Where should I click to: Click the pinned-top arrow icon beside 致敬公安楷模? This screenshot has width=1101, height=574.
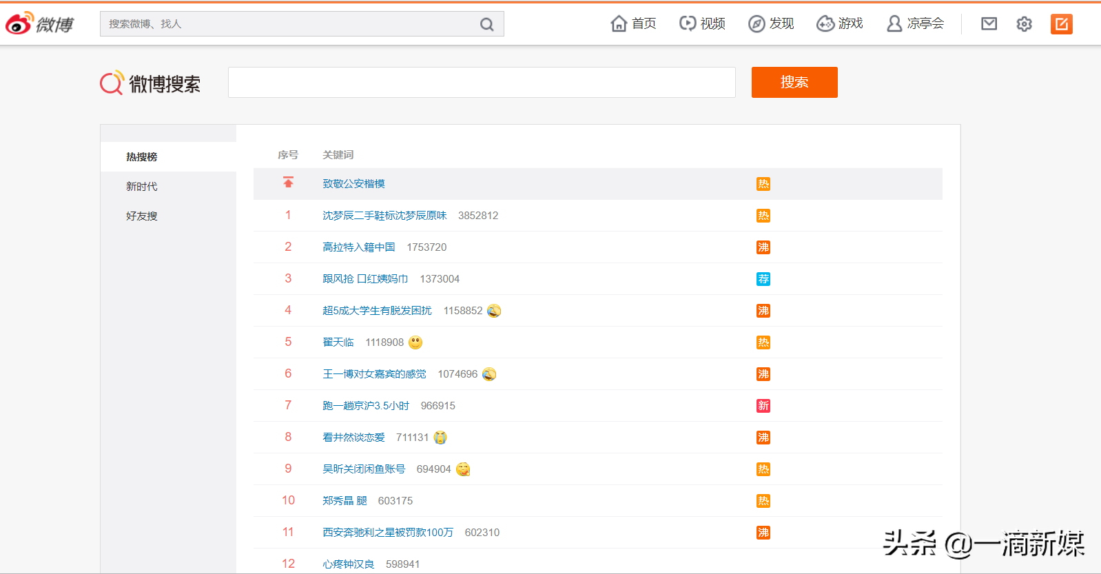[288, 183]
